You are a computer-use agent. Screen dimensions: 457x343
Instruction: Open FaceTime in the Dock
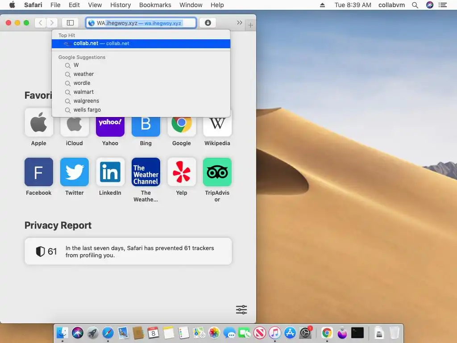245,332
